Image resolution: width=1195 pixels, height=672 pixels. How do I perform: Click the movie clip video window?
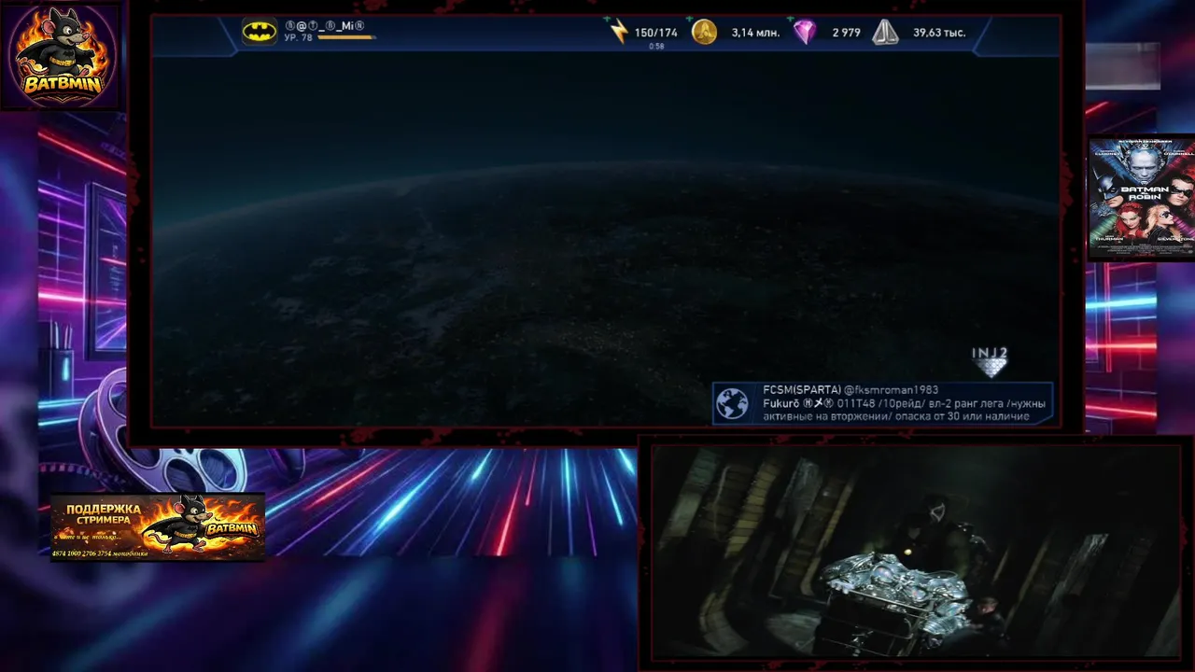point(916,552)
